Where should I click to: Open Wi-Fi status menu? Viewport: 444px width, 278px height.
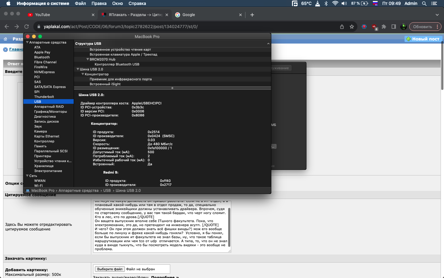[335, 3]
